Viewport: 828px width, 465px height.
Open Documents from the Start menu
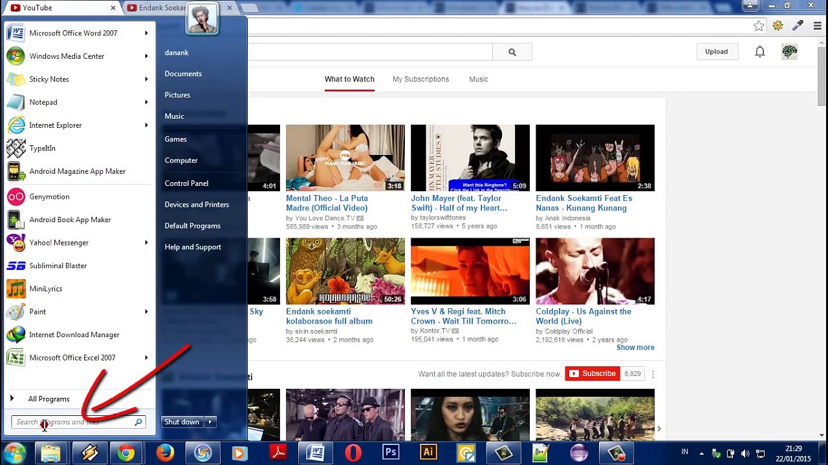[183, 74]
